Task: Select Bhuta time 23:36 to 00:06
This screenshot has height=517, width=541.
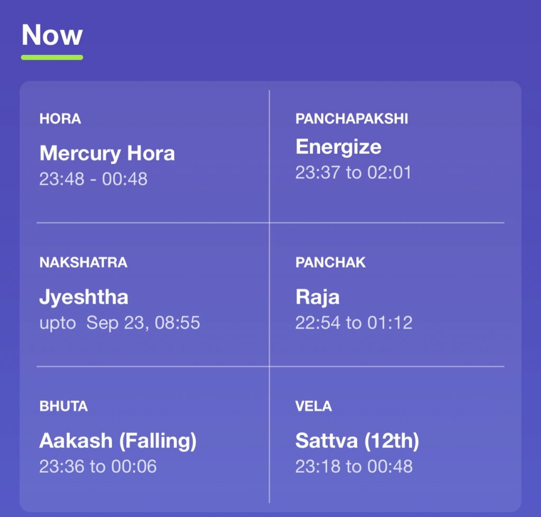Action: tap(98, 467)
